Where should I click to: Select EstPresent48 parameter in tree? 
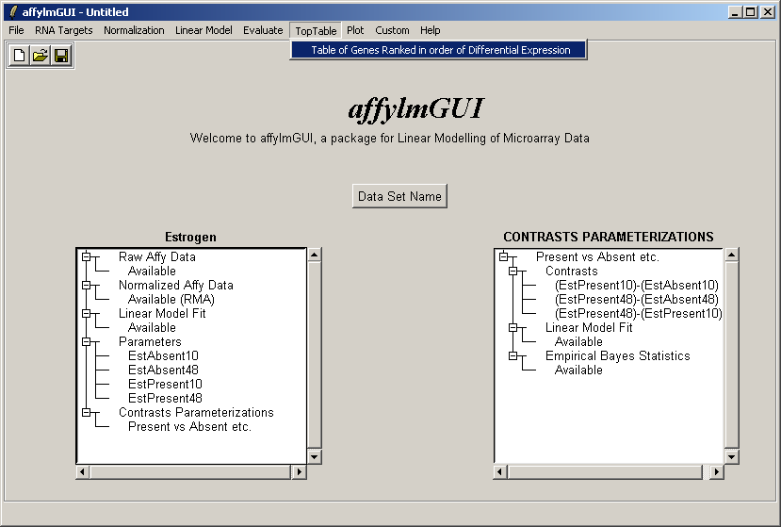click(x=165, y=398)
